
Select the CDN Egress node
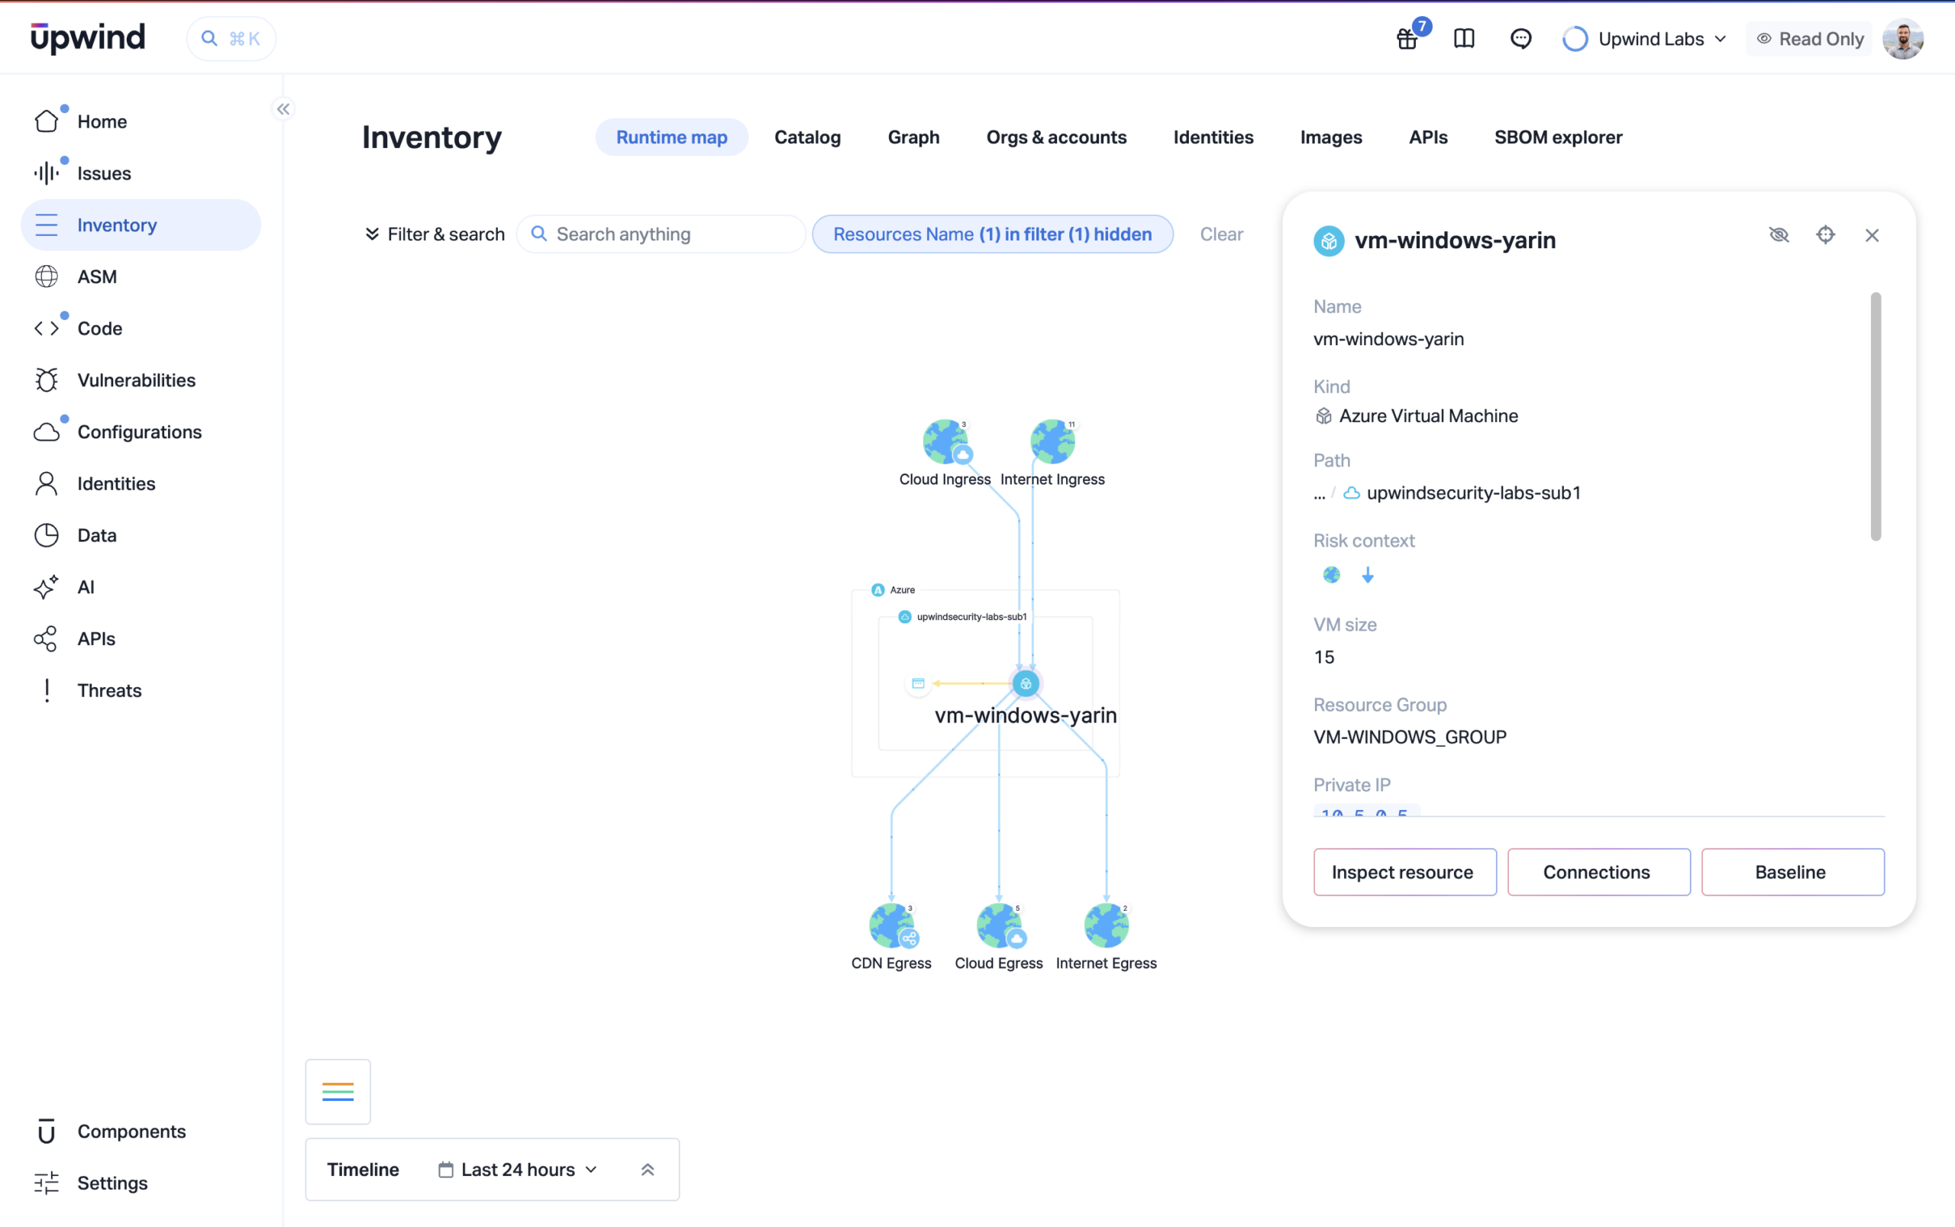[x=891, y=926]
